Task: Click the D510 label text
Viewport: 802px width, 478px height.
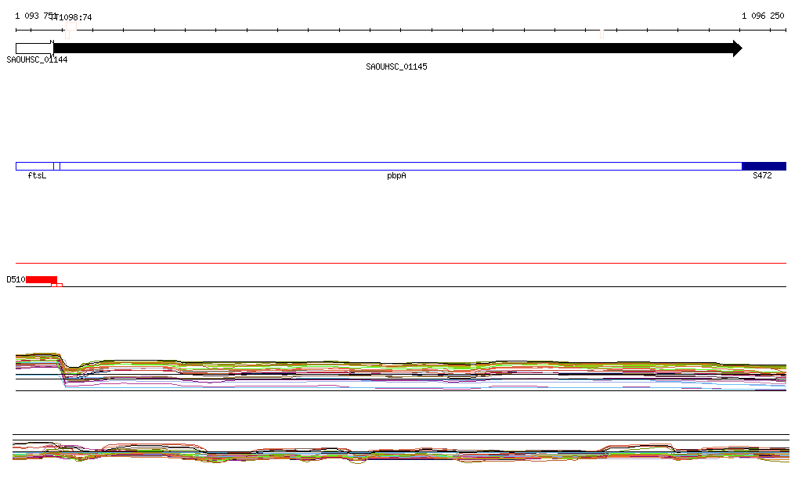Action: point(16,279)
